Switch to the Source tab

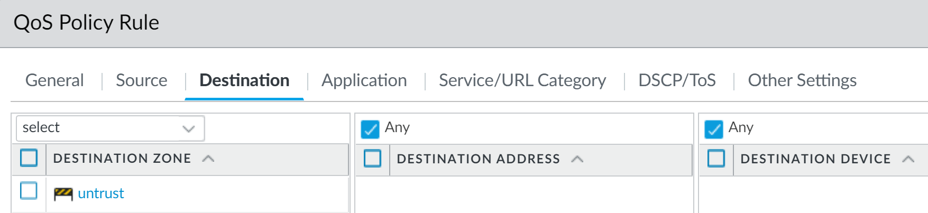click(x=142, y=80)
